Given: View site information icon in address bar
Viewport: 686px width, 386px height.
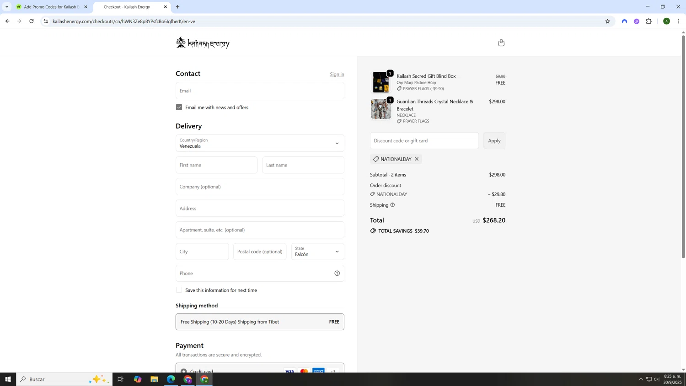Looking at the screenshot, I should pos(46,21).
